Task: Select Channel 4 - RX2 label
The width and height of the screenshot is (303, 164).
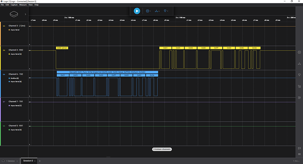Action: click(16, 50)
